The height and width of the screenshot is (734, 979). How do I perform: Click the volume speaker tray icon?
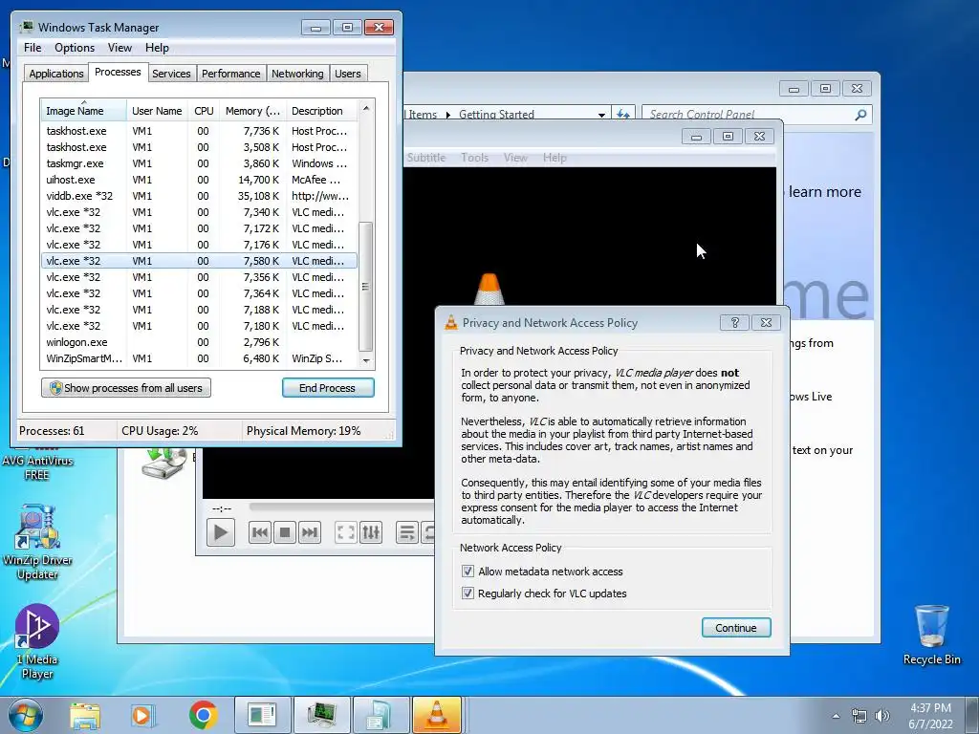click(x=882, y=716)
